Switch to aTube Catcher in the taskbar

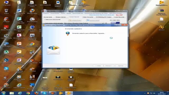coord(53,93)
